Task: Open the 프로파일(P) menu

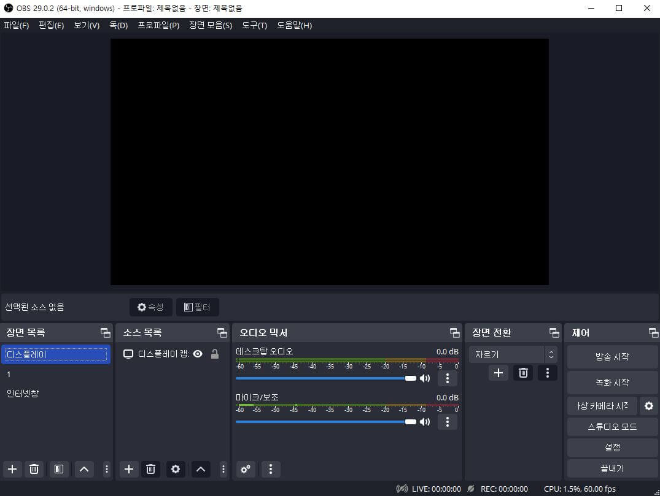Action: [x=158, y=25]
